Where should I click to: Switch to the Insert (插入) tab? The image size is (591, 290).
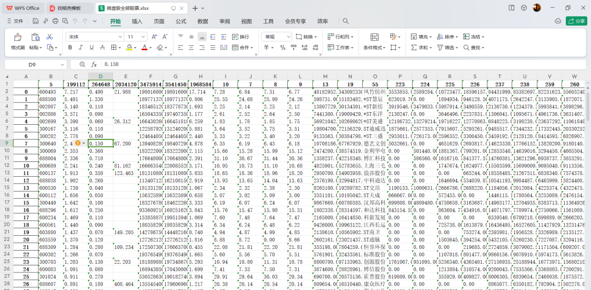[x=137, y=21]
